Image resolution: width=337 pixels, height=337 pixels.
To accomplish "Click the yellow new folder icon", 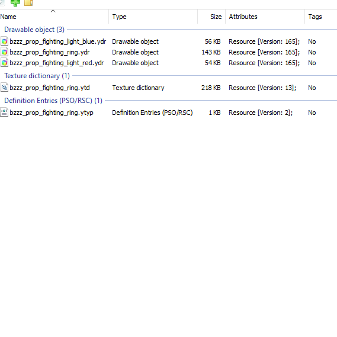I will (28, 2).
